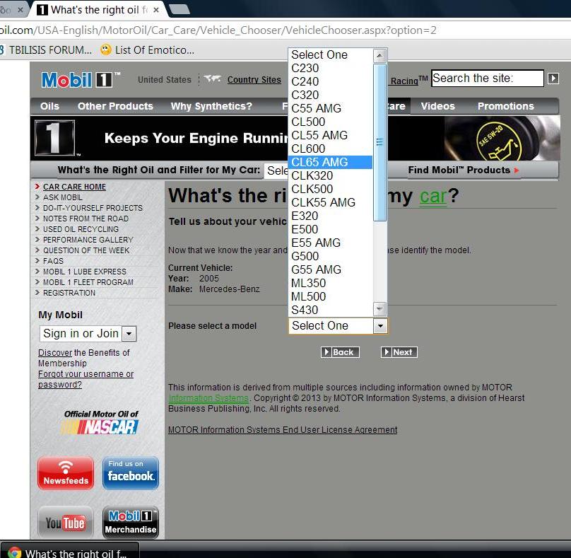Choose CL600 from the model list

[331, 149]
